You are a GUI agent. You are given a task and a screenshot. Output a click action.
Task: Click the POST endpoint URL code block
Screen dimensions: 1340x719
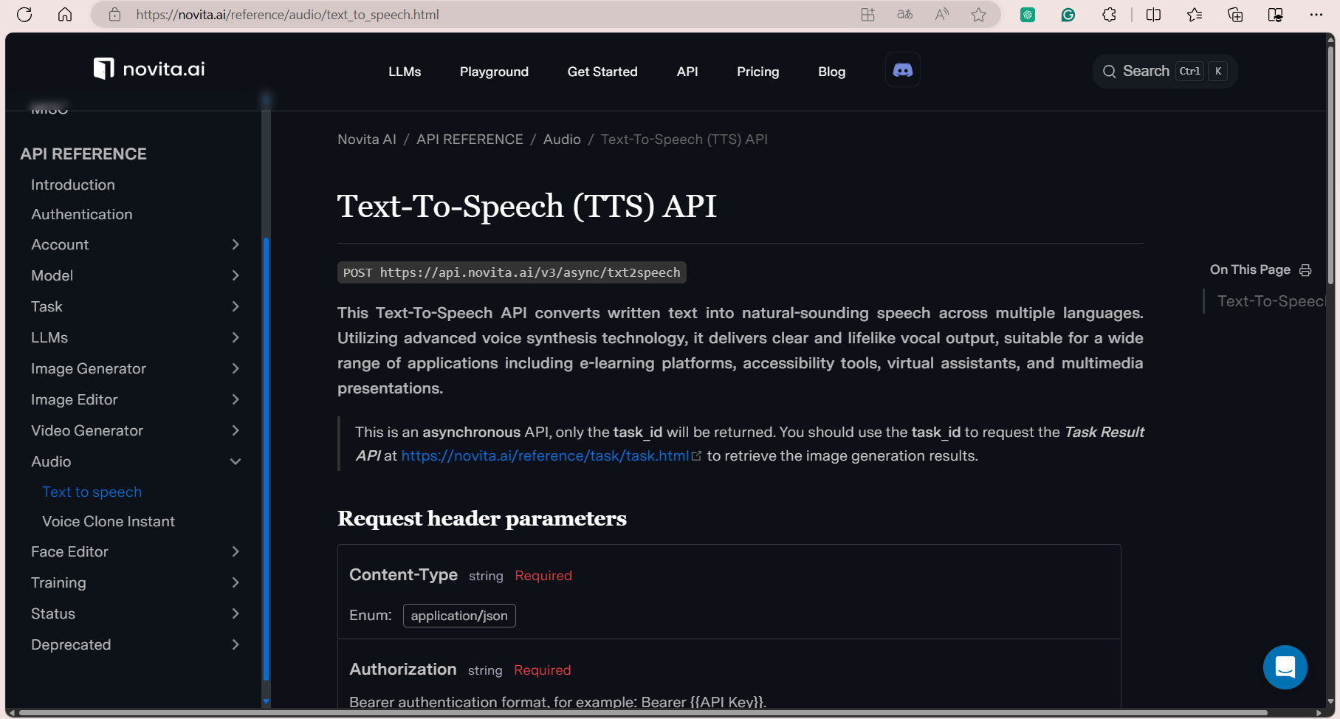[x=512, y=272]
